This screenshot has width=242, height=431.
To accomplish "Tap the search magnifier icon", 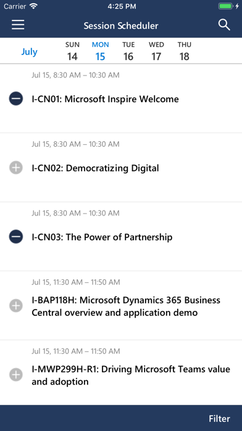I will pyautogui.click(x=224, y=25).
